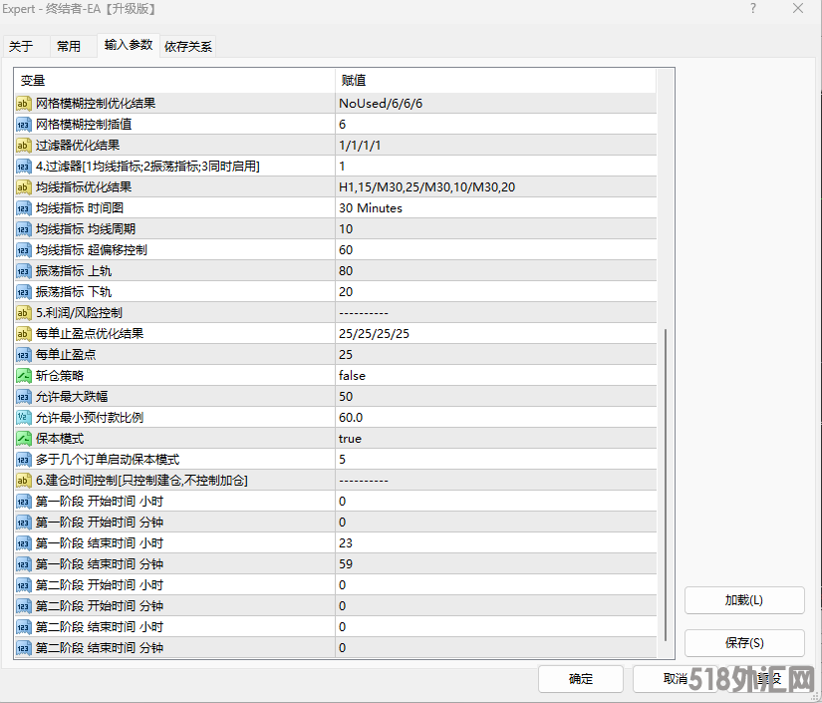Click the icon beside 第一阶段 结束时间 小时
The height and width of the screenshot is (703, 822).
24,543
